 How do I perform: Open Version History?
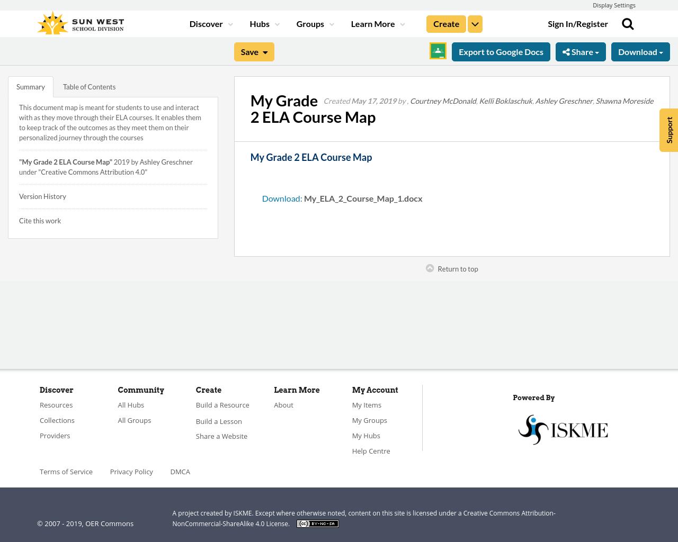point(42,196)
